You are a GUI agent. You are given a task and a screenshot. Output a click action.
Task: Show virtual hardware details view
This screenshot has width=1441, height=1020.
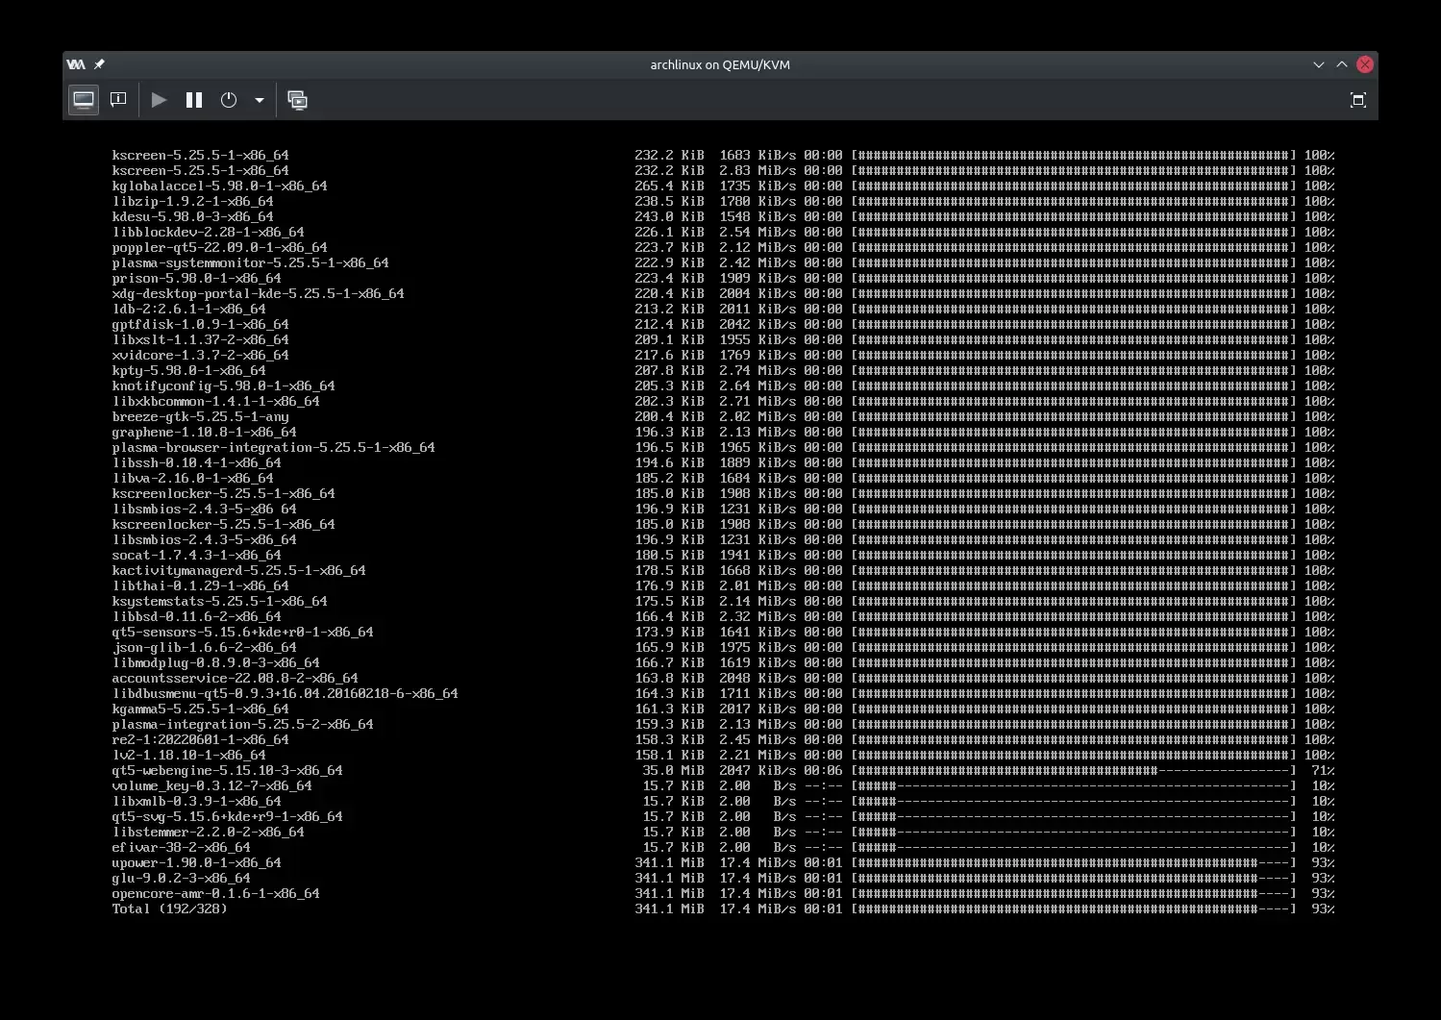pos(118,100)
